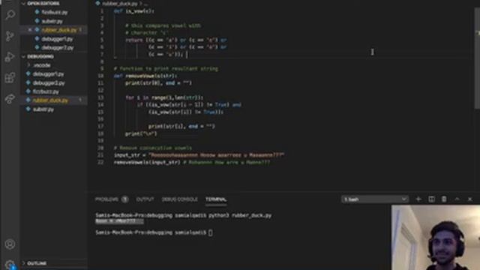The width and height of the screenshot is (480, 270).
Task: Open substr.py in DEBUGGING folder
Action: 43,109
